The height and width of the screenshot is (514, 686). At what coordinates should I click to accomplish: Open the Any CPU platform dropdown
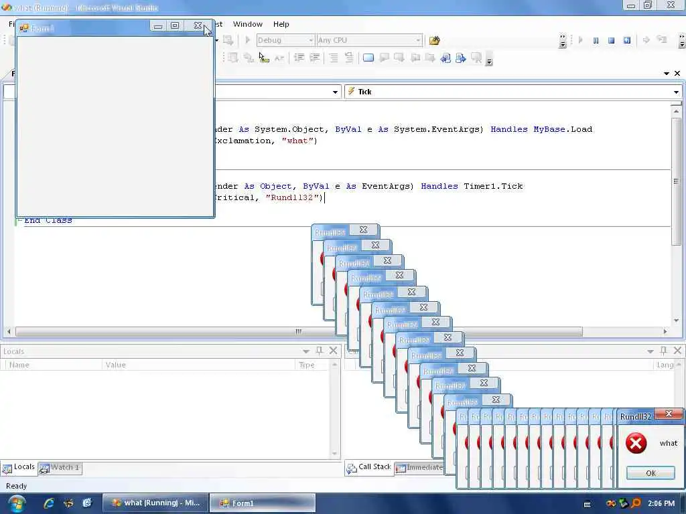418,40
